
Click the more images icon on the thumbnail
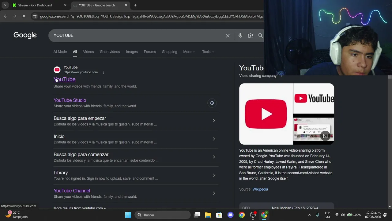[x=325, y=136]
